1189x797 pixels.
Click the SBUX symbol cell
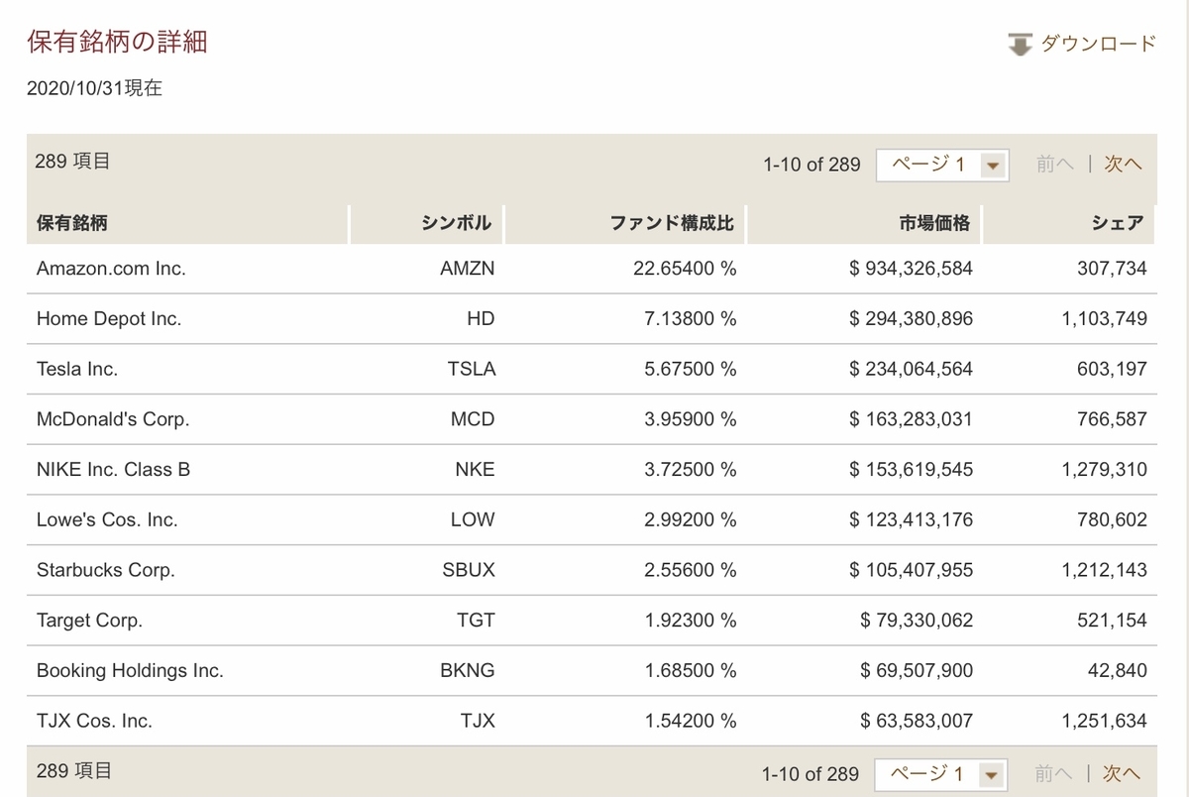469,570
